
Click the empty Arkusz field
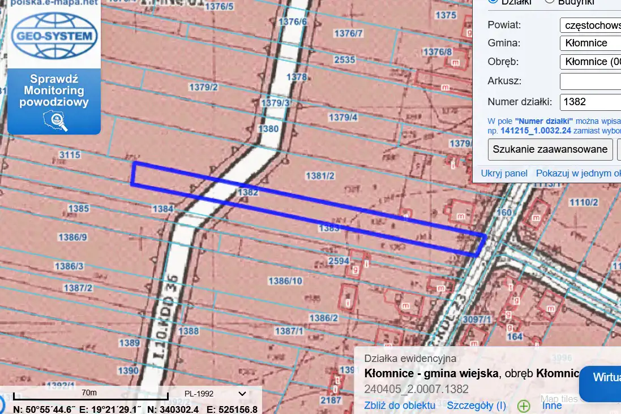point(590,81)
